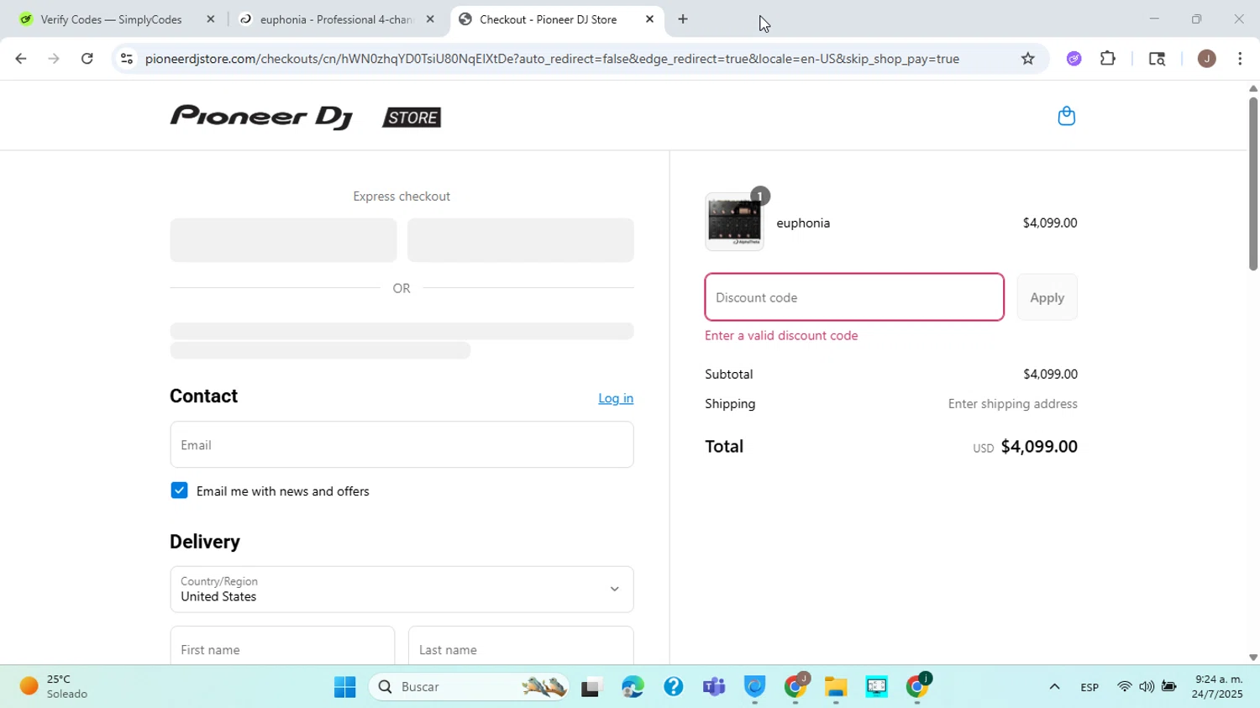Open the shopping bag cart icon

[1066, 116]
